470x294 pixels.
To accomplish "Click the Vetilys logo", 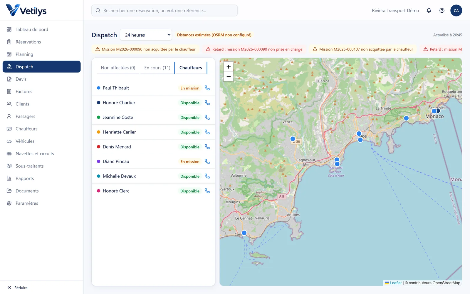I will pyautogui.click(x=26, y=10).
